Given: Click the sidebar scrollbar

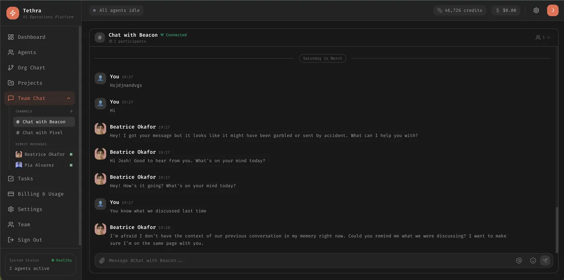Looking at the screenshot, I should pyautogui.click(x=80, y=136).
